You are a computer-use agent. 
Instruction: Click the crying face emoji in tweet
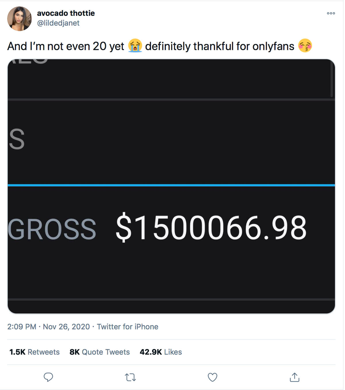tap(135, 46)
